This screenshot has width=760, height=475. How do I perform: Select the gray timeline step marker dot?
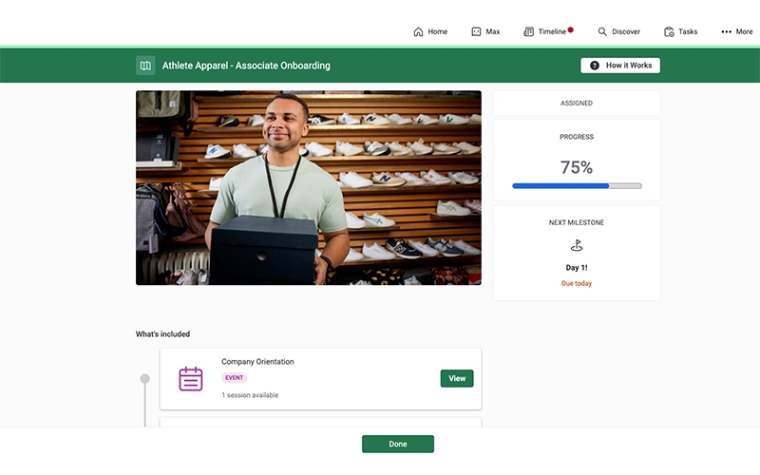coord(145,379)
